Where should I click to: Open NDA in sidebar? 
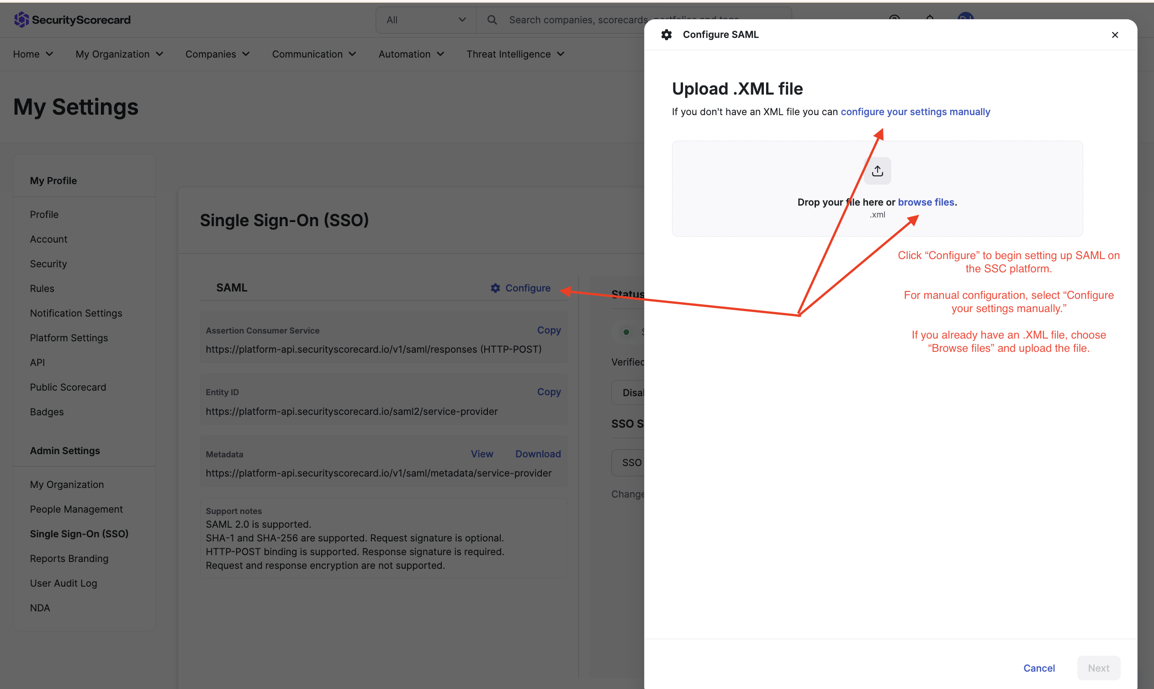pyautogui.click(x=40, y=607)
